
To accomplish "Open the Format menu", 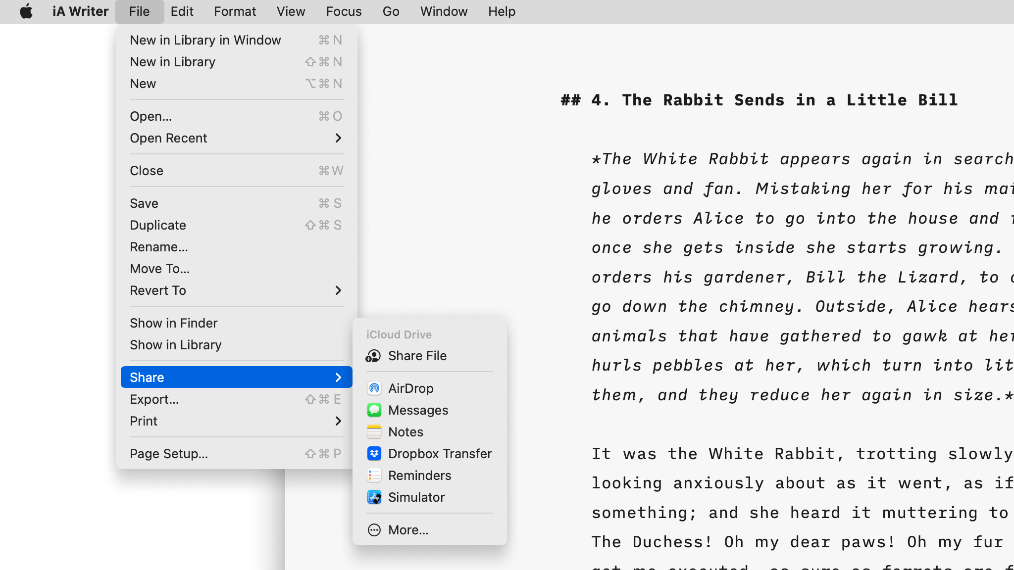I will pyautogui.click(x=235, y=11).
